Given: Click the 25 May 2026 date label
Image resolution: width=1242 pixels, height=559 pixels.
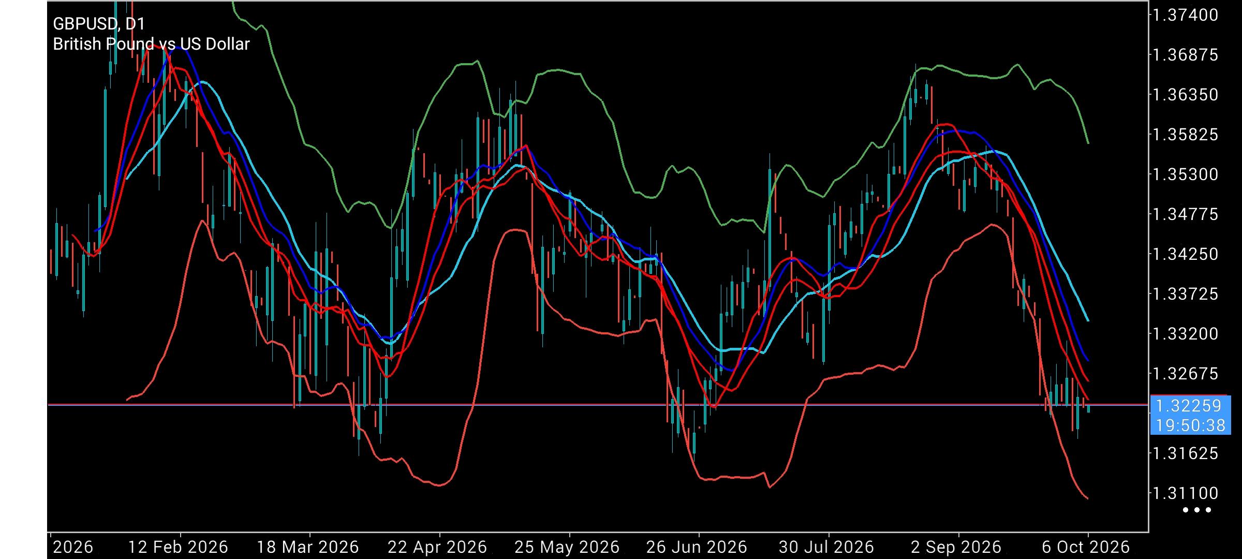Looking at the screenshot, I should pyautogui.click(x=567, y=547).
